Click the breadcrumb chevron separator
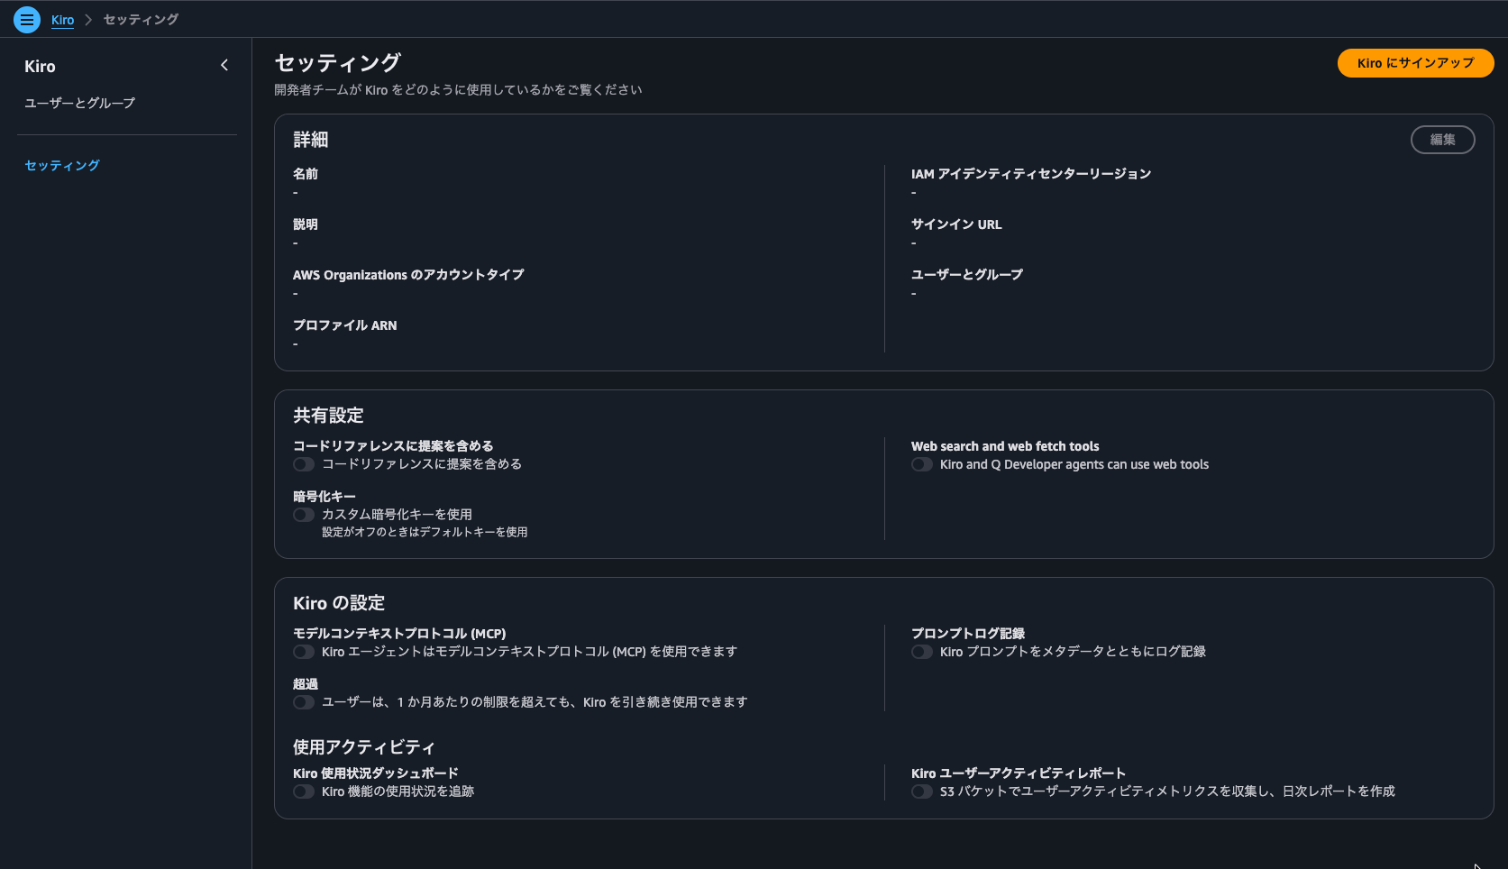The height and width of the screenshot is (869, 1508). pyautogui.click(x=88, y=20)
